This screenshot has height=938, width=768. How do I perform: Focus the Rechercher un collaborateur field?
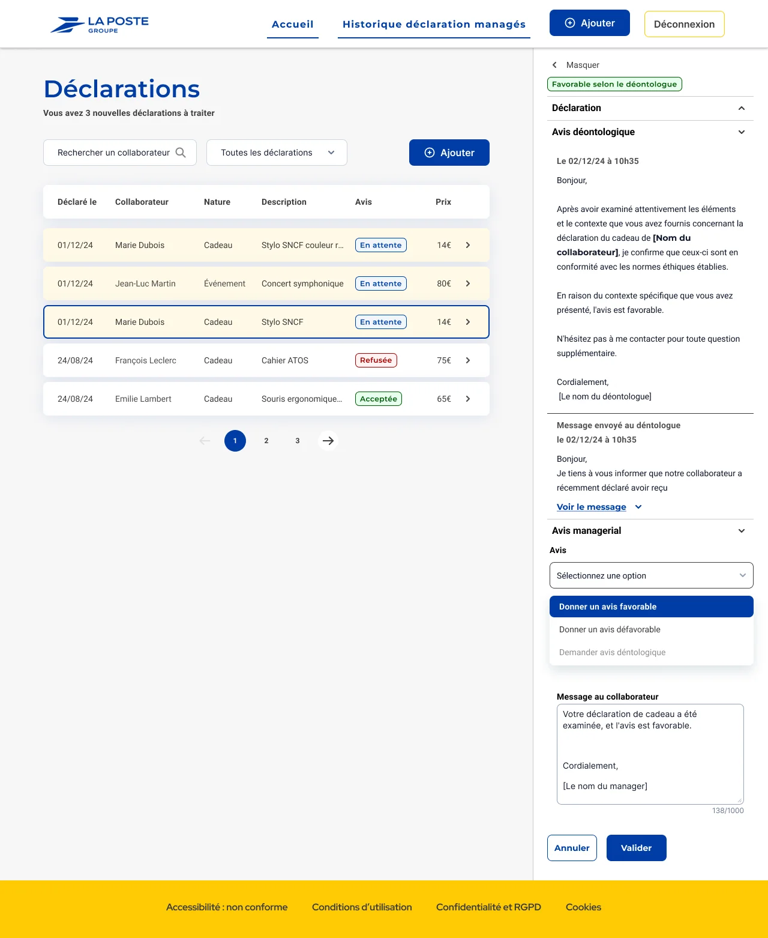point(120,153)
